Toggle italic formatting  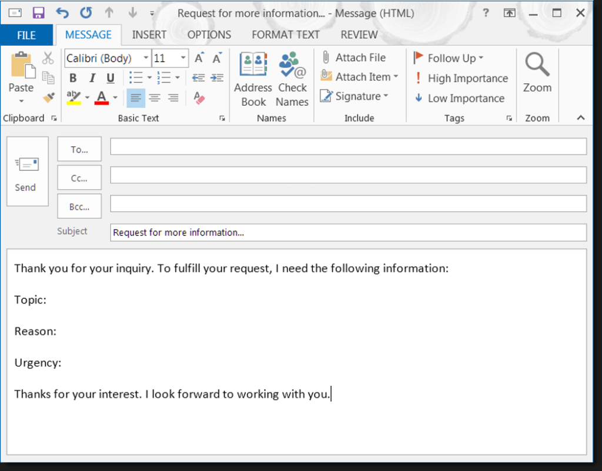tap(92, 78)
